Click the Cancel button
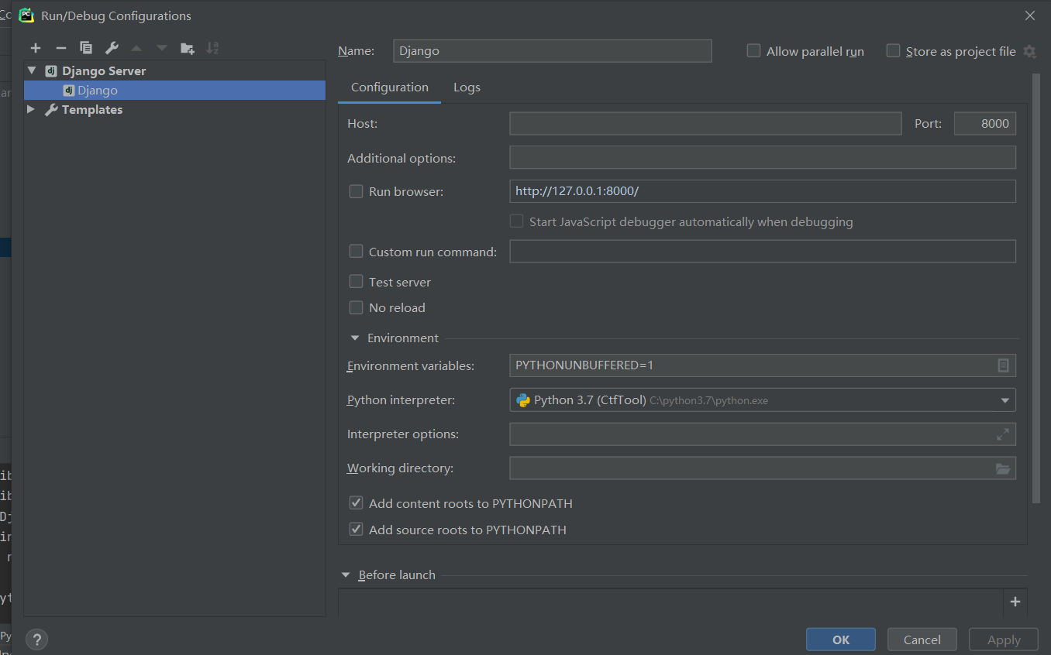 click(x=922, y=640)
